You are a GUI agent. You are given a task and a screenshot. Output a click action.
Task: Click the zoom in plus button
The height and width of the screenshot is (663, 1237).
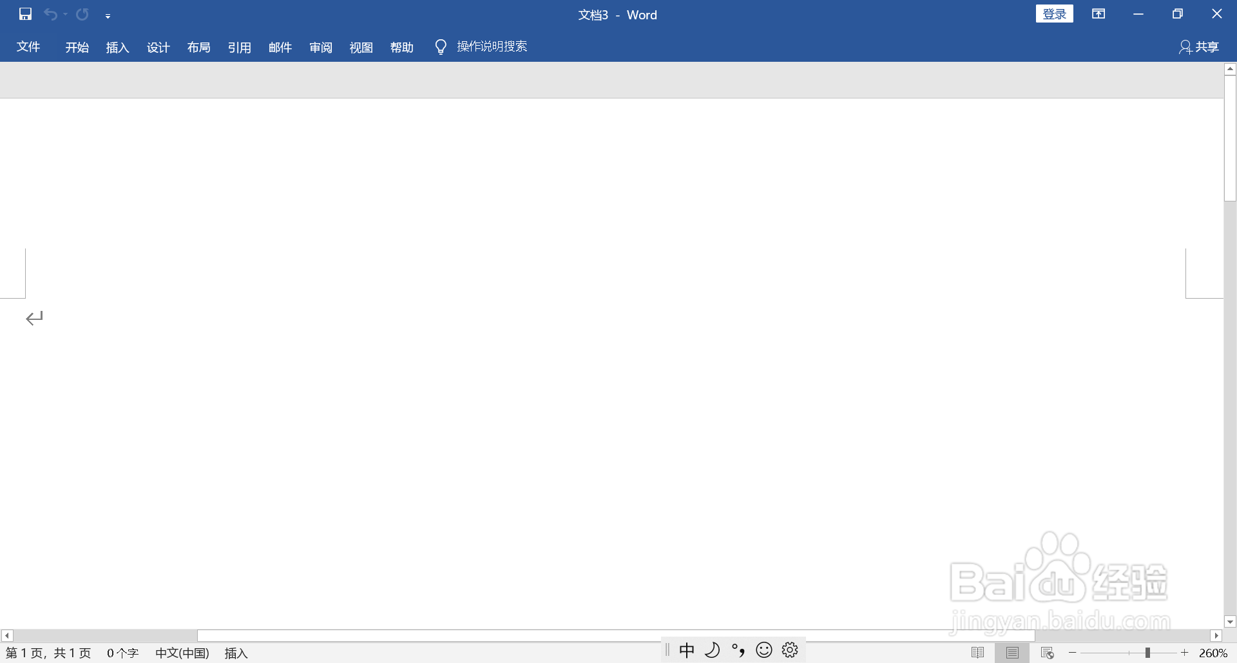tap(1184, 653)
